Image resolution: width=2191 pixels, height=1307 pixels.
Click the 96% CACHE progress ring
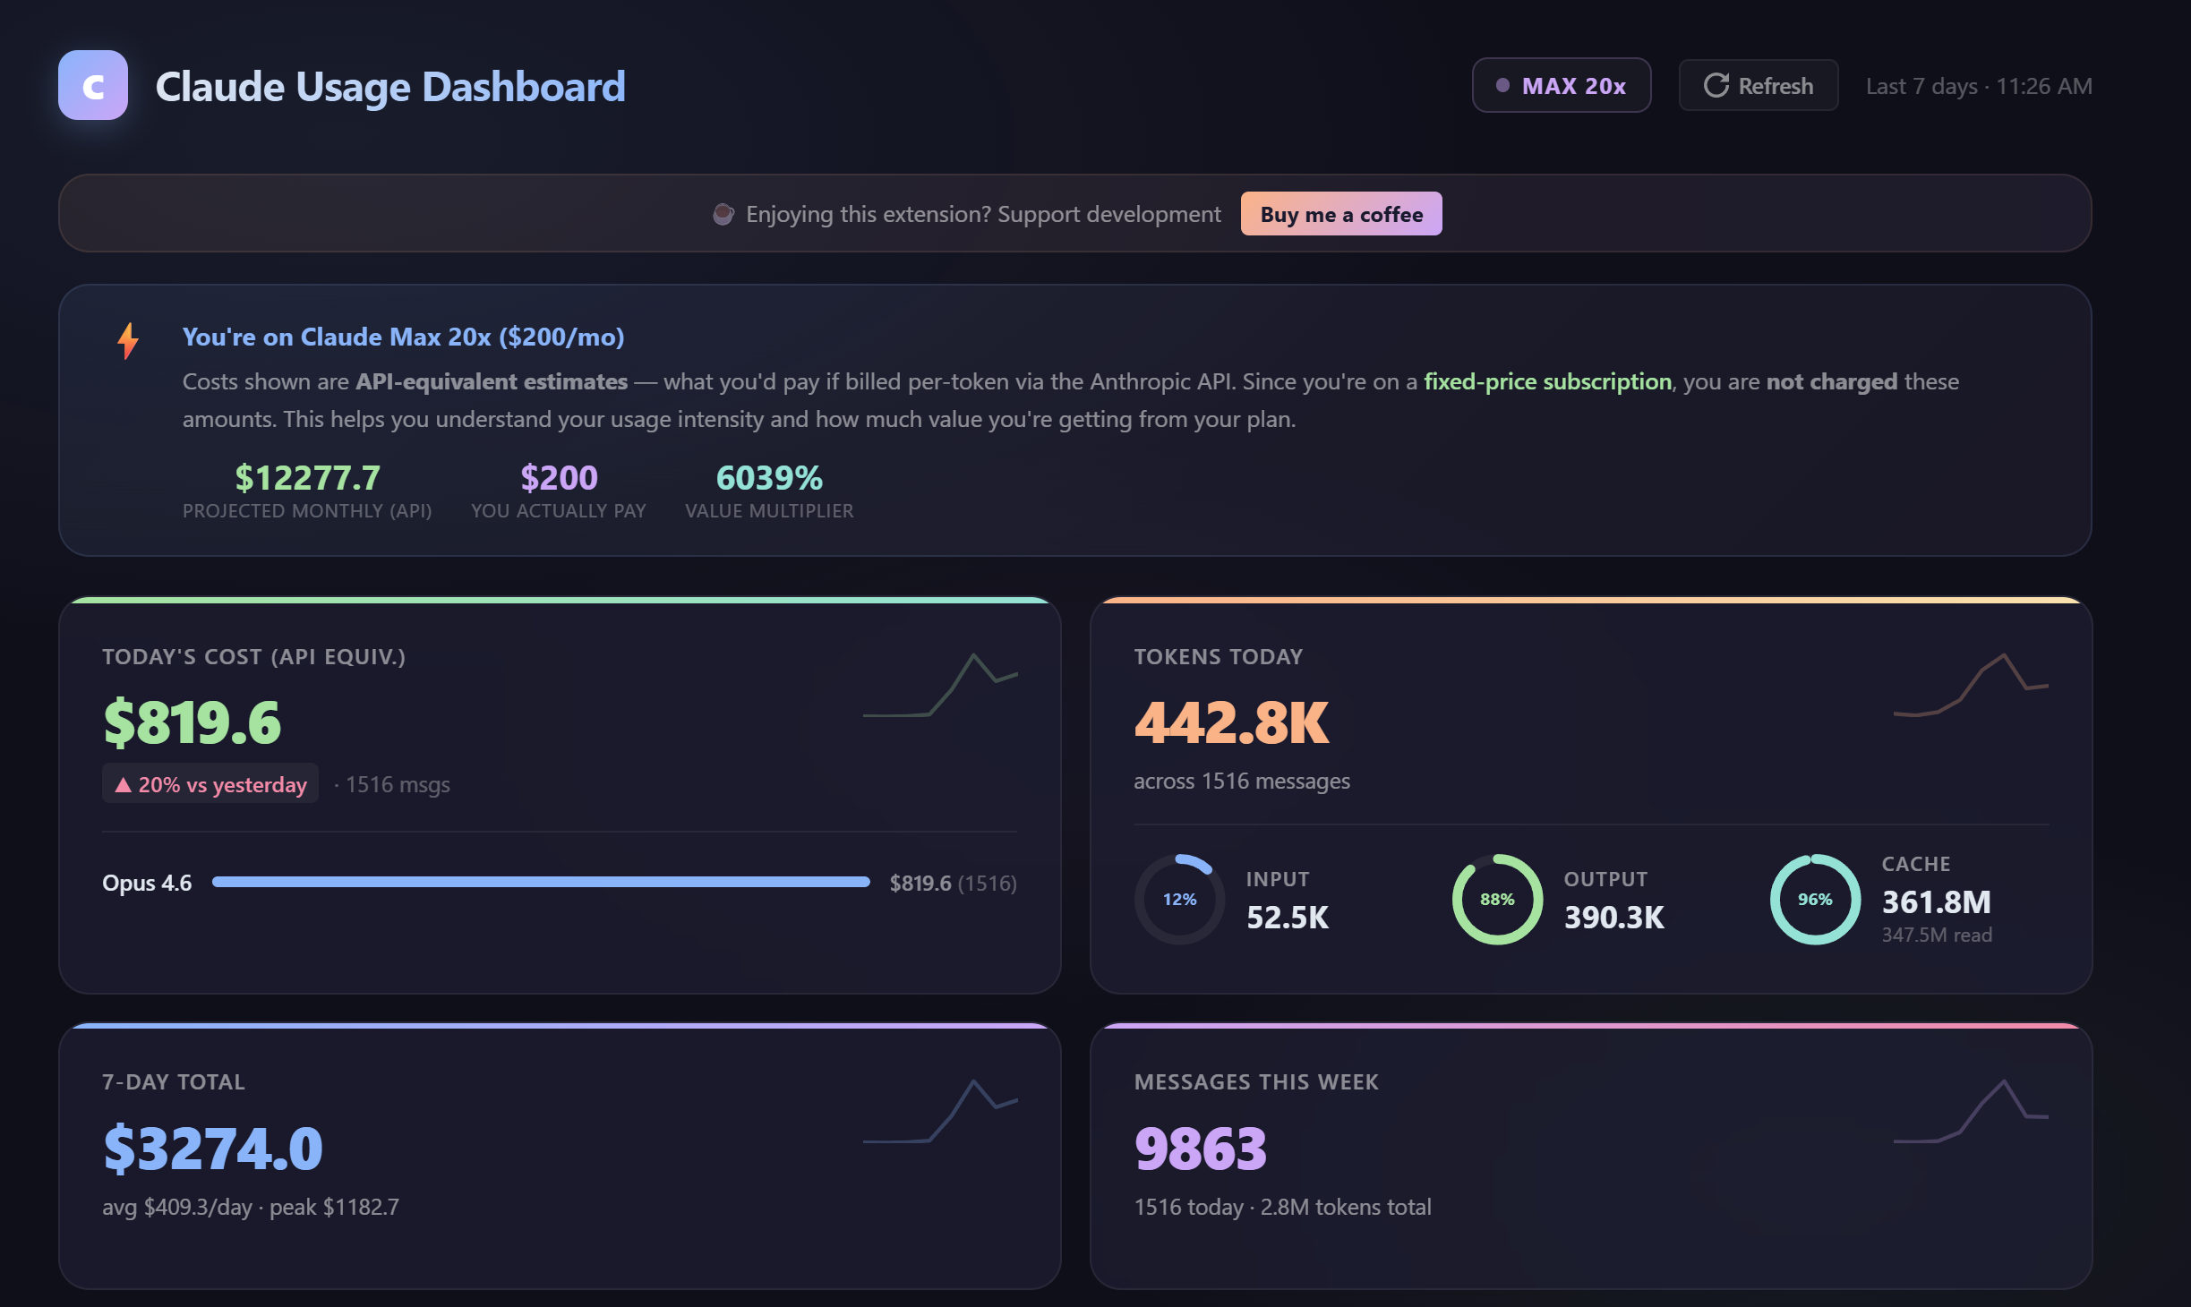point(1813,899)
